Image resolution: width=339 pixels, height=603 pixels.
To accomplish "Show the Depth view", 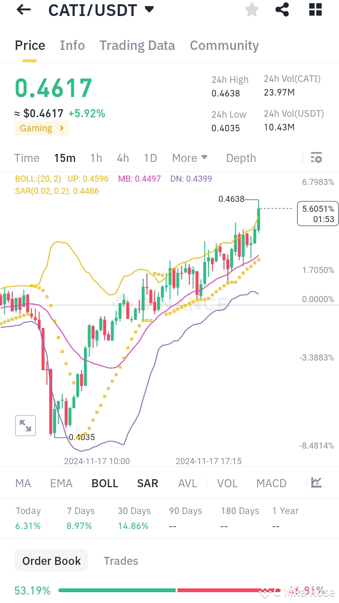I will [241, 158].
